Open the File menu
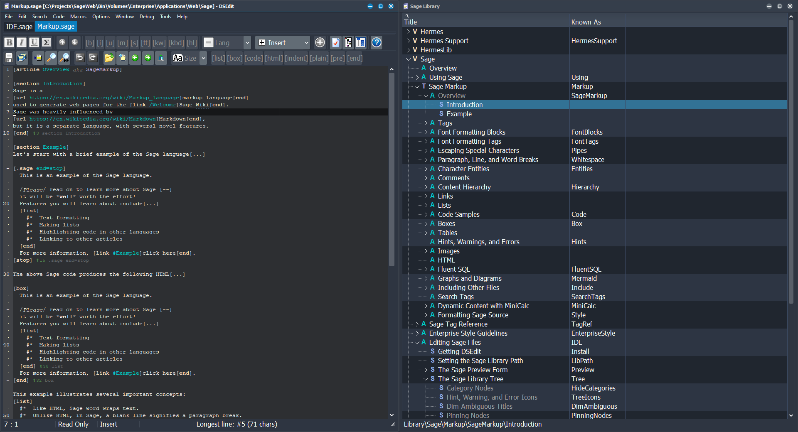Viewport: 798px width, 432px height. (9, 17)
